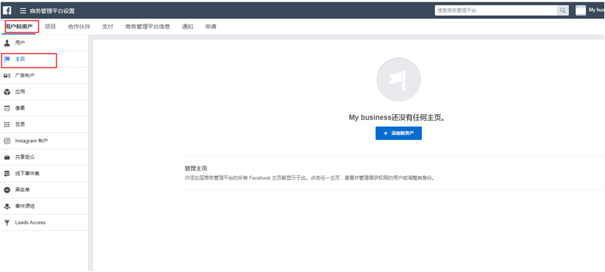This screenshot has width=605, height=272.
Task: Open 目录 sidebar label
Action: (x=20, y=125)
